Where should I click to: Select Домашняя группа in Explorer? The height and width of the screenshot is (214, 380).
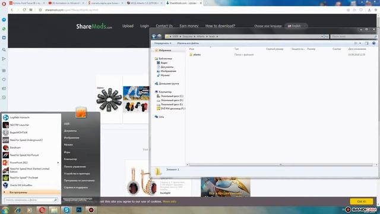[169, 83]
